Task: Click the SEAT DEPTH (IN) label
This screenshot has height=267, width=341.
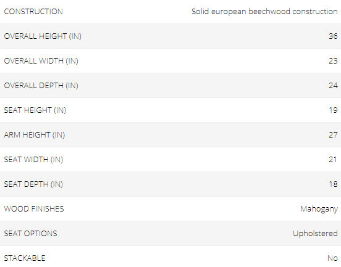Action: [x=33, y=184]
